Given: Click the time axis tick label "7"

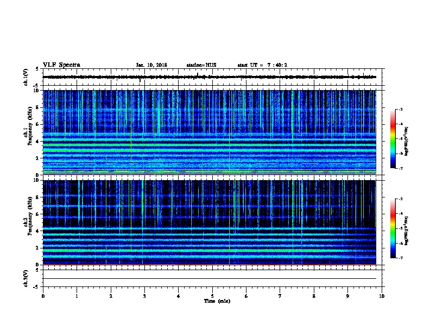Looking at the screenshot, I should point(280,296).
